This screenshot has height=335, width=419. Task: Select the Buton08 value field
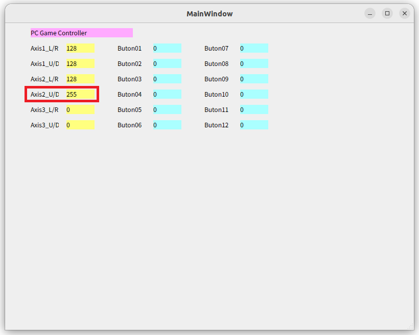tap(253, 63)
